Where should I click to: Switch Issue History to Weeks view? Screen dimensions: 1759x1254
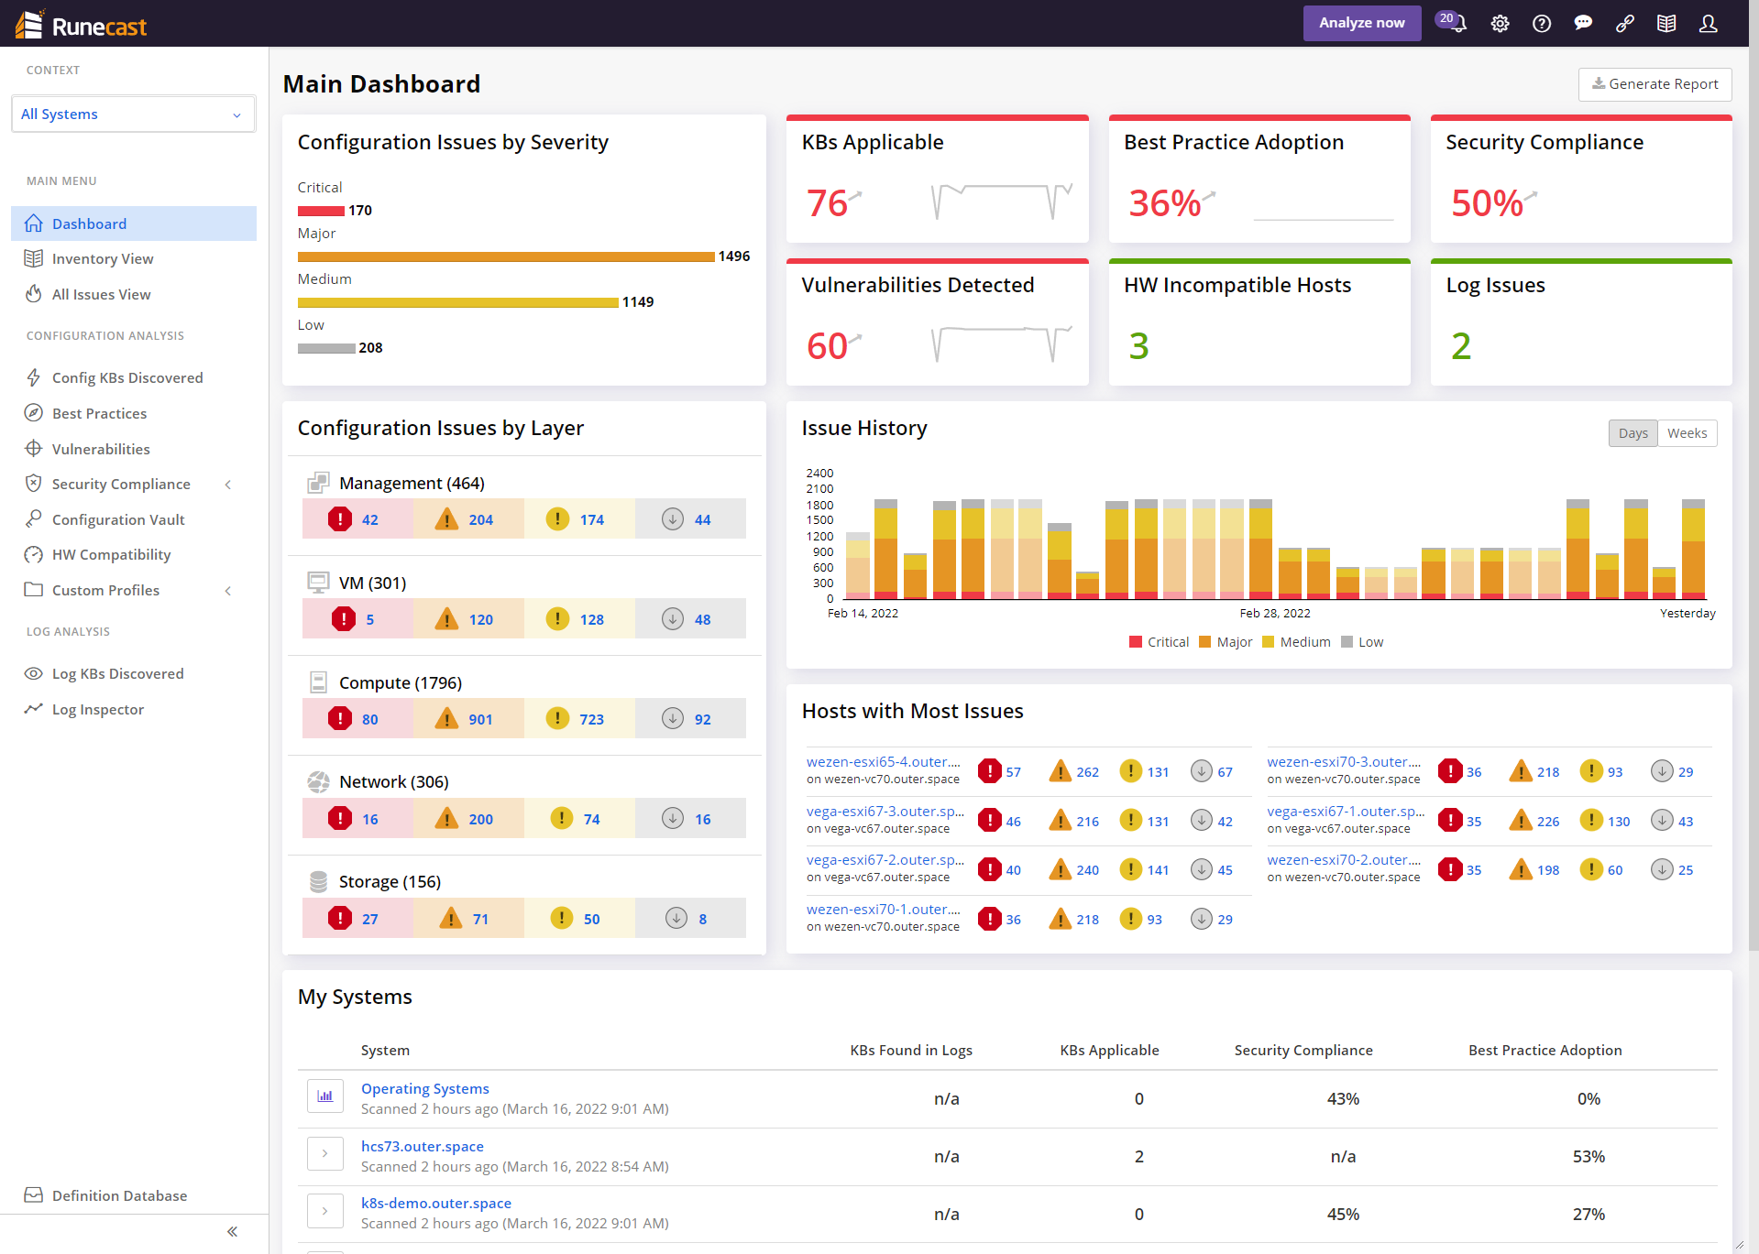1688,432
